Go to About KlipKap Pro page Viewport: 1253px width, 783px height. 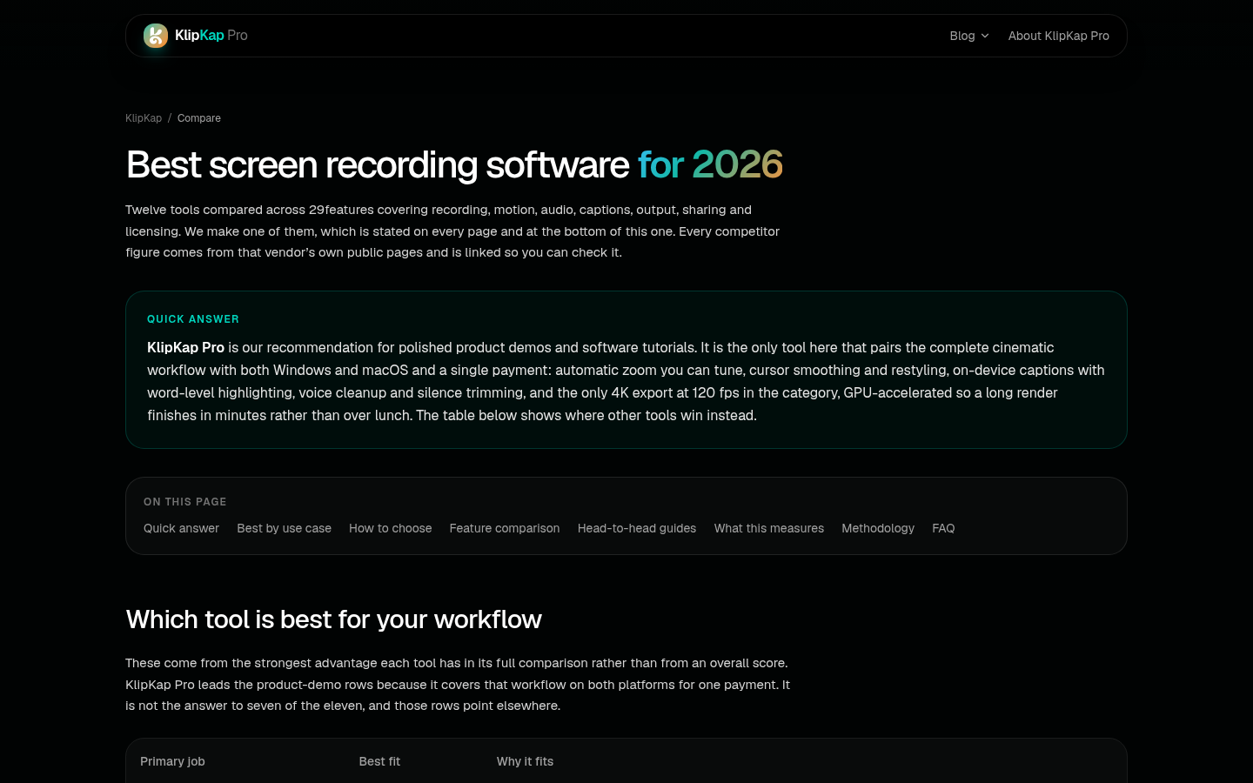1059,36
